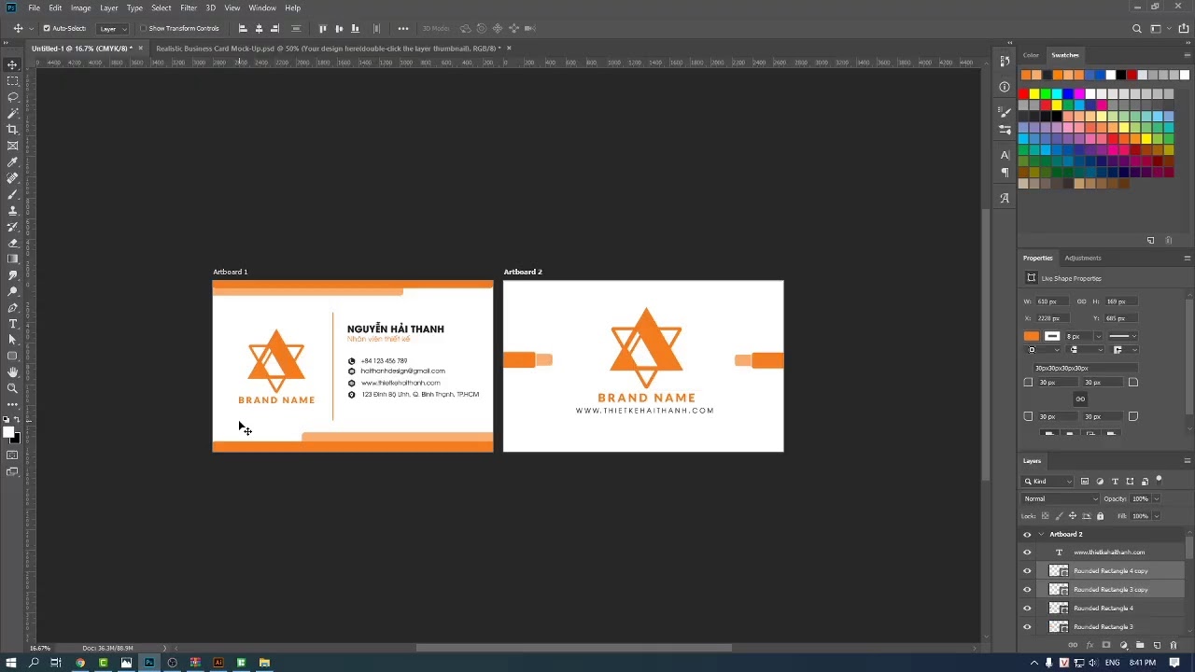
Task: Toggle Auto-Select checkbox
Action: [x=47, y=29]
